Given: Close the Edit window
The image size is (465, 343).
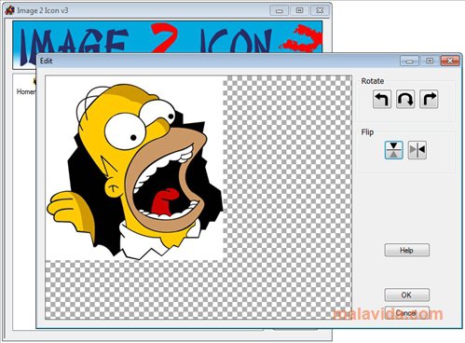Looking at the screenshot, I should click(x=450, y=61).
